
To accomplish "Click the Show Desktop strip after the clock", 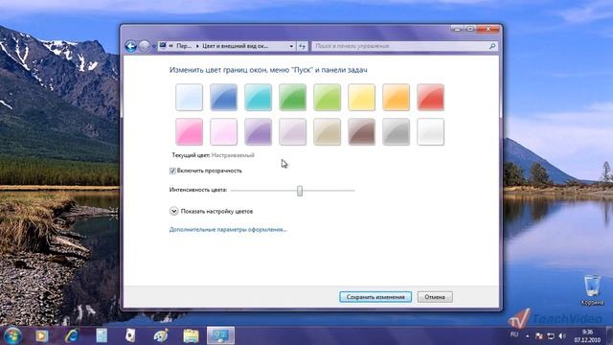I will pos(609,335).
